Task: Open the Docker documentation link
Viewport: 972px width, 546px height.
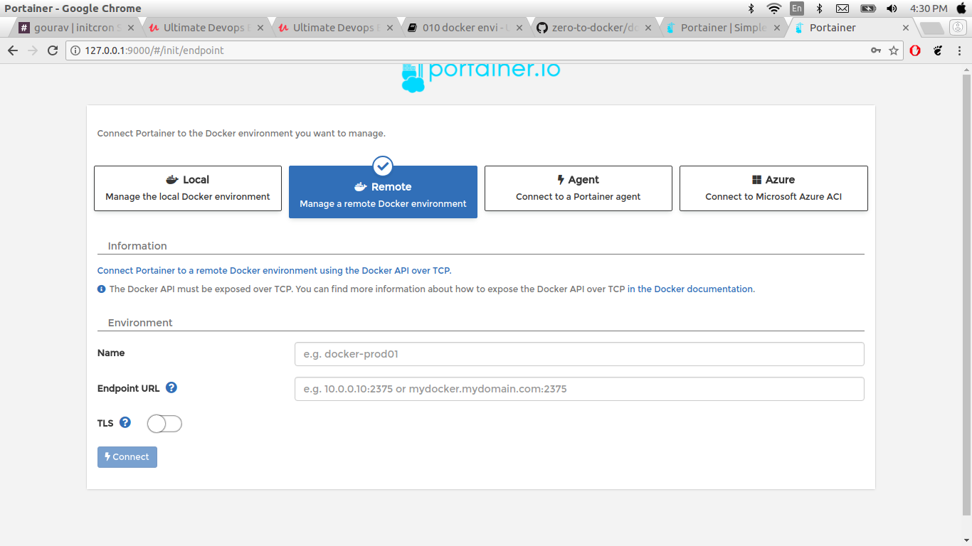Action: pos(690,289)
